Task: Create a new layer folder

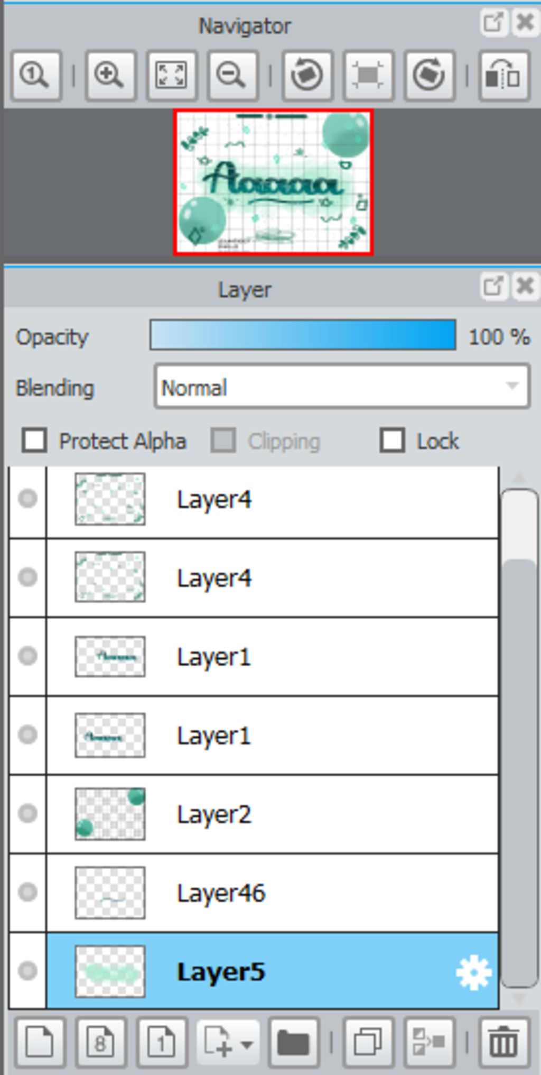Action: (x=294, y=1043)
